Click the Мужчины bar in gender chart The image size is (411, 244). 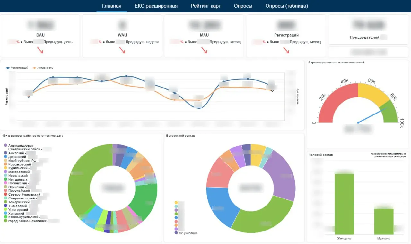tap(384, 222)
